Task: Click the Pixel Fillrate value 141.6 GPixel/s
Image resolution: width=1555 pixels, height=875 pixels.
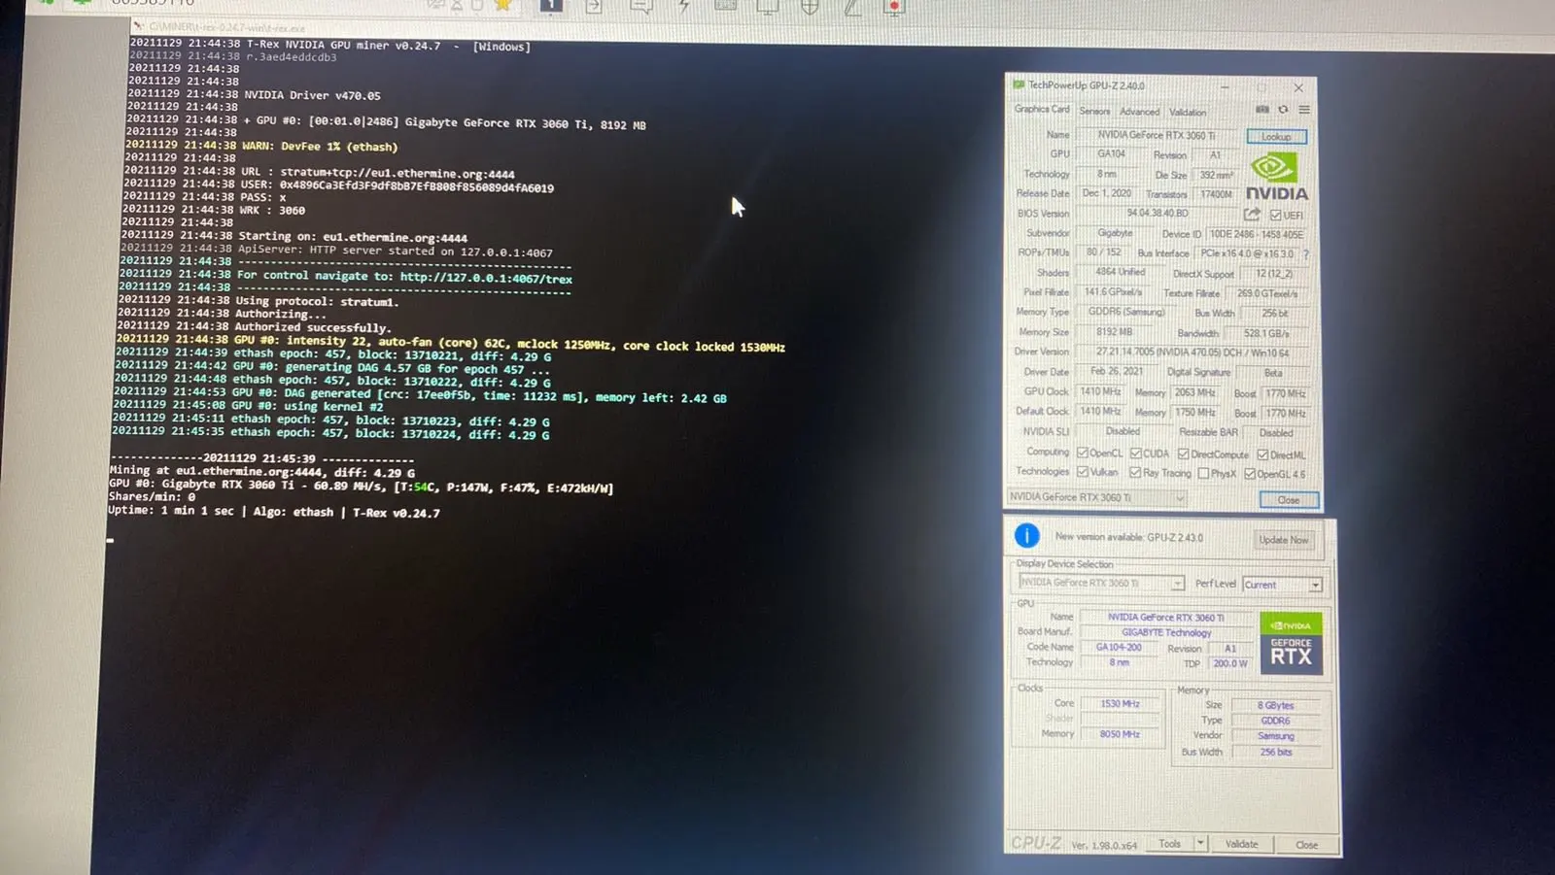Action: (1114, 291)
